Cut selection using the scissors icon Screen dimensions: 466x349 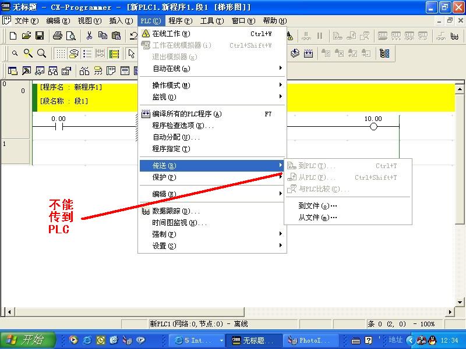(89, 36)
